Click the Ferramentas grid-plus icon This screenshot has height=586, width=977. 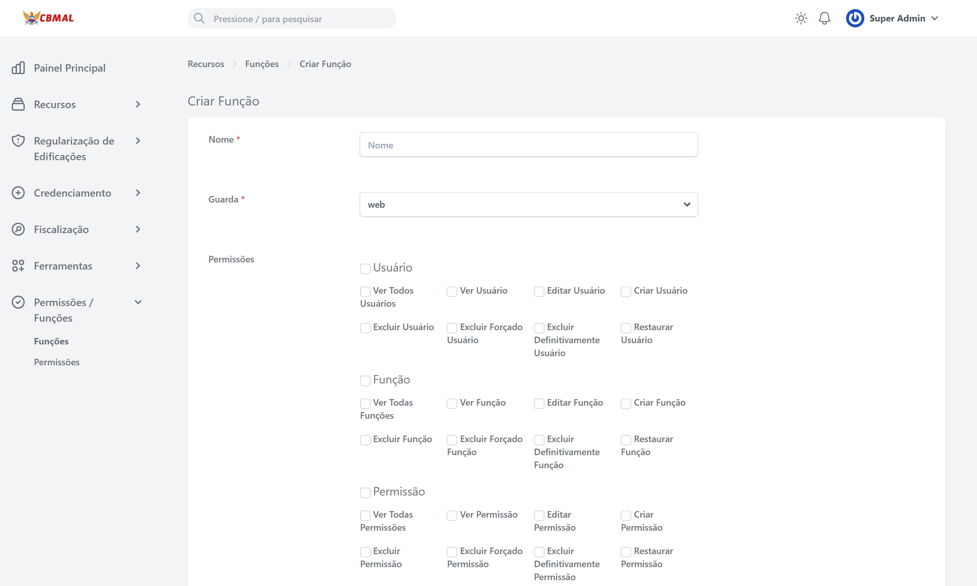(18, 266)
